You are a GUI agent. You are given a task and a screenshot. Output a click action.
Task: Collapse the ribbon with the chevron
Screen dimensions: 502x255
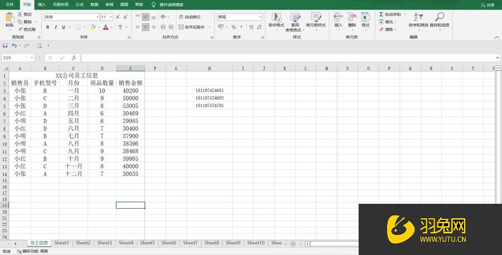coord(496,37)
